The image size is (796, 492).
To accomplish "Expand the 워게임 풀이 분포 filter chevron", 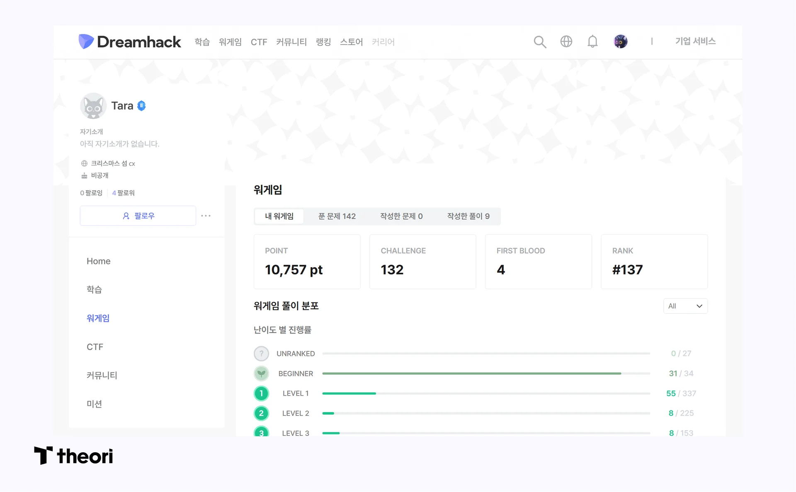I will coord(699,306).
